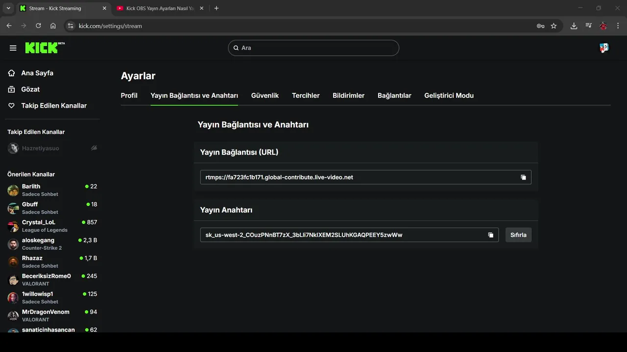Close the Kick OBS Yayın Ayarları tab
This screenshot has height=352, width=627.
(x=202, y=8)
